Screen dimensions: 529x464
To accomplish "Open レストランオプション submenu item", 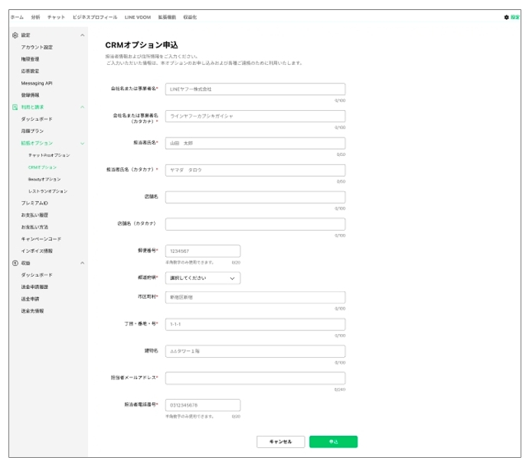I will 48,191.
